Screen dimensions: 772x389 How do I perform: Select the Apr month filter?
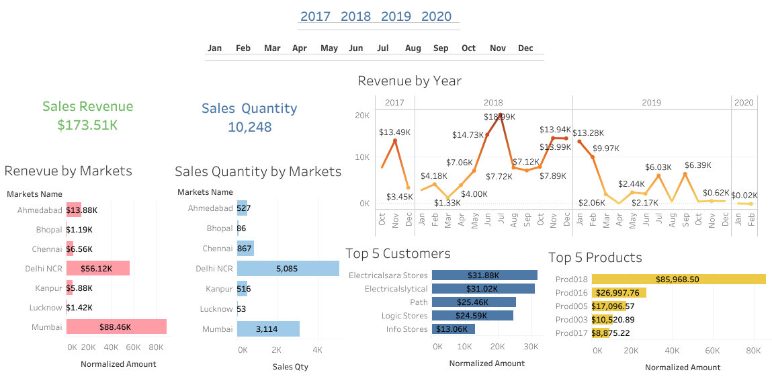pos(300,48)
